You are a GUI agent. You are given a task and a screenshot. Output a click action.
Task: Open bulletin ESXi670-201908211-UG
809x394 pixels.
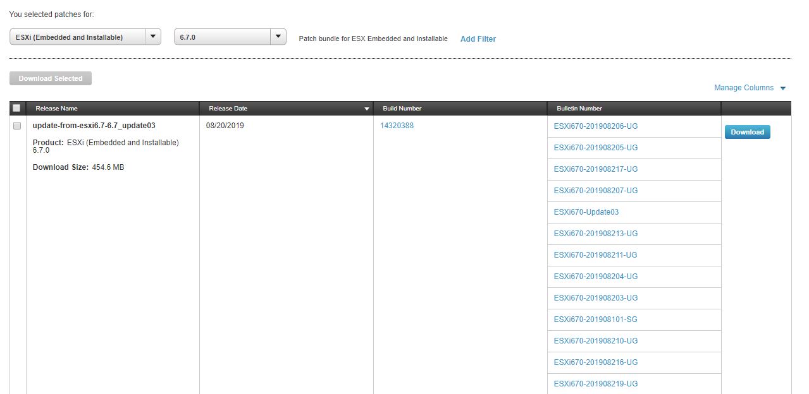tap(596, 255)
